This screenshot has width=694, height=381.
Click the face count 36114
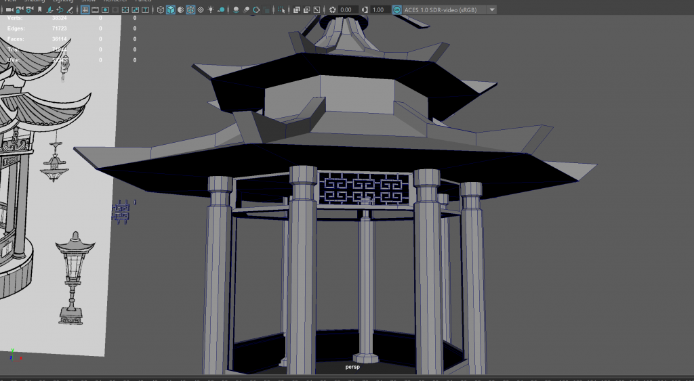pos(60,39)
